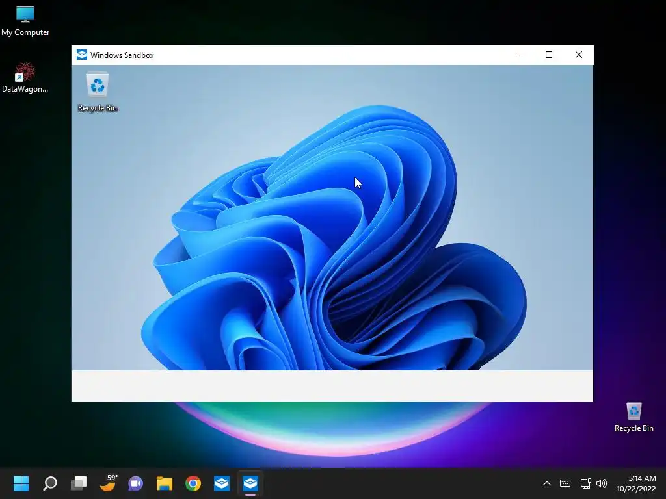This screenshot has height=499, width=666.
Task: Open the Recycle Bin inside Windows Sandbox
Action: tap(98, 92)
